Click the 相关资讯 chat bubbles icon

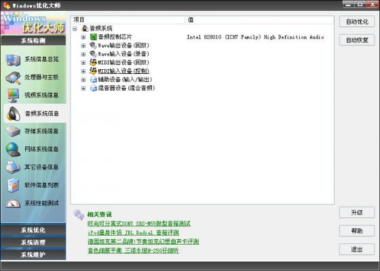79,215
